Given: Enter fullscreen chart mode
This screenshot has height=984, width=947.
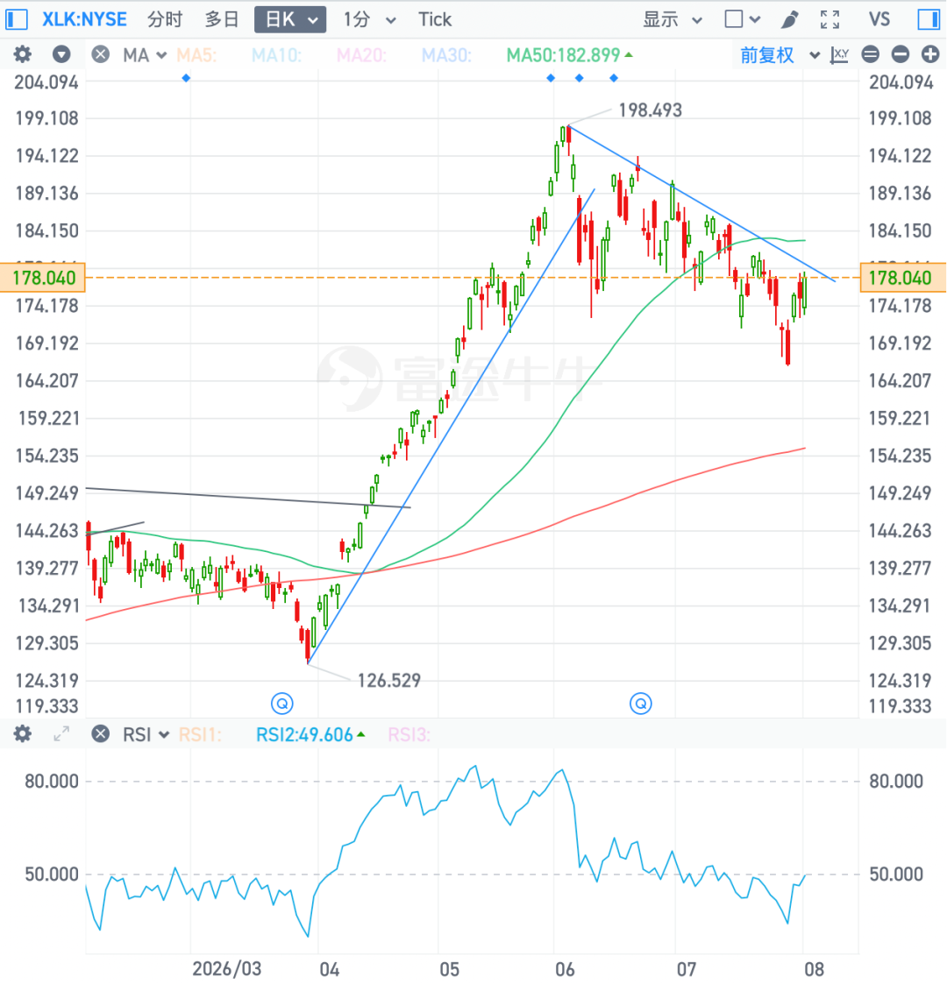Looking at the screenshot, I should tap(830, 19).
